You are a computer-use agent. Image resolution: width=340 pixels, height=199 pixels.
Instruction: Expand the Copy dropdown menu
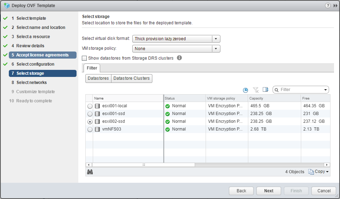coord(318,171)
